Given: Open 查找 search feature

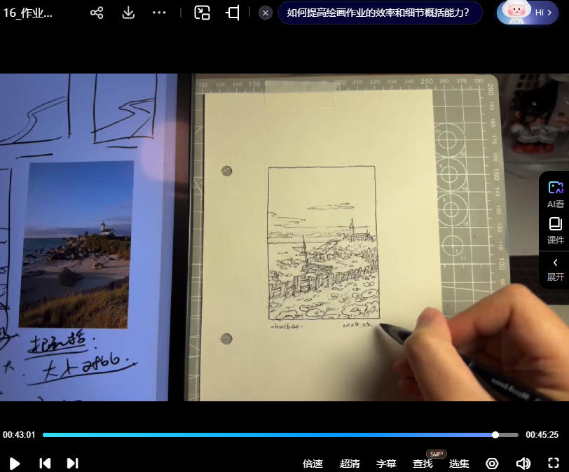Looking at the screenshot, I should (x=423, y=464).
